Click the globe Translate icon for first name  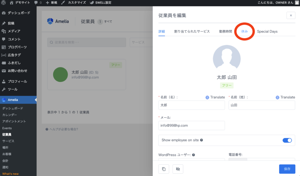click(207, 97)
